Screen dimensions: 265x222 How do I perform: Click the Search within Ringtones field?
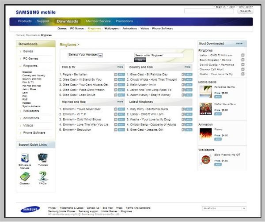(159, 55)
